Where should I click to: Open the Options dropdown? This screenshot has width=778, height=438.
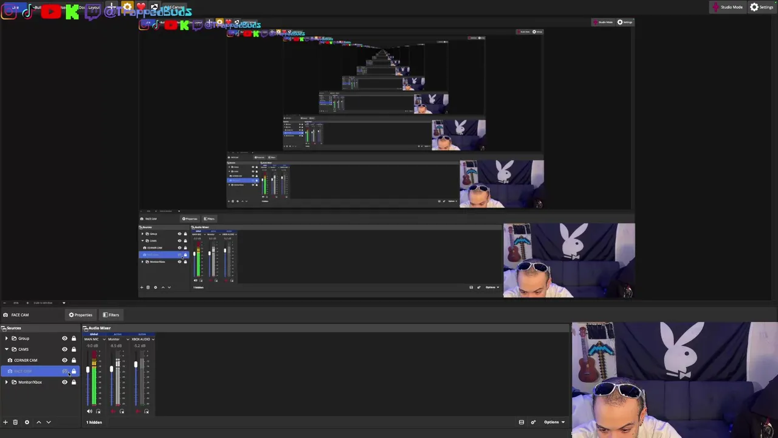click(x=554, y=422)
